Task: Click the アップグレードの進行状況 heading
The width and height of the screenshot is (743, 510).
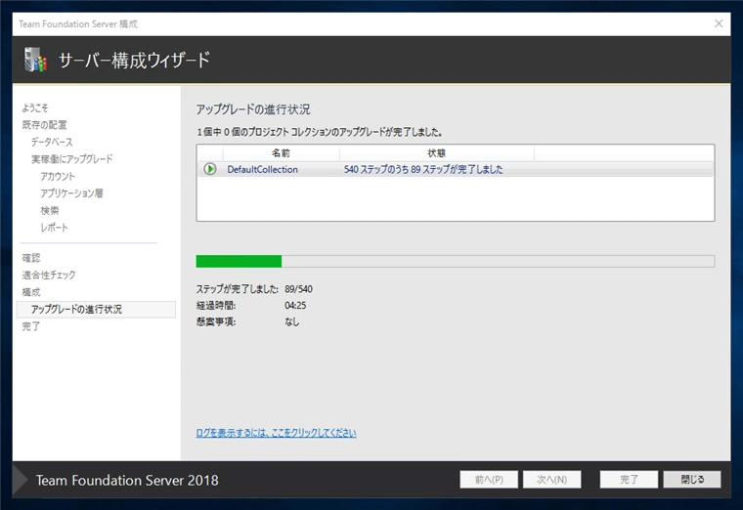Action: pos(253,109)
